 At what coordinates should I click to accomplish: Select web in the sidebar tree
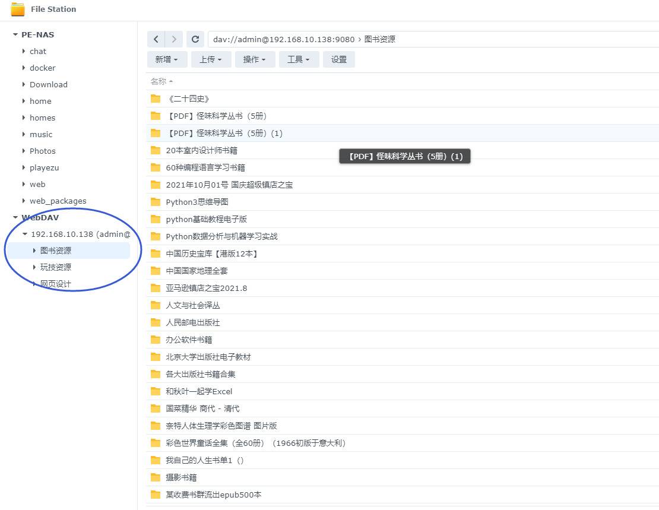[x=37, y=184]
